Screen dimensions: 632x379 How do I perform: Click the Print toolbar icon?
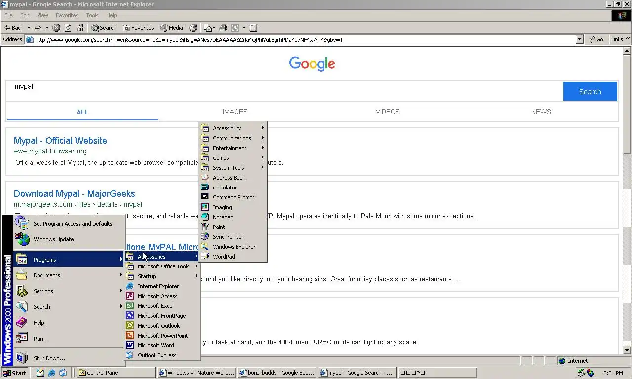223,28
